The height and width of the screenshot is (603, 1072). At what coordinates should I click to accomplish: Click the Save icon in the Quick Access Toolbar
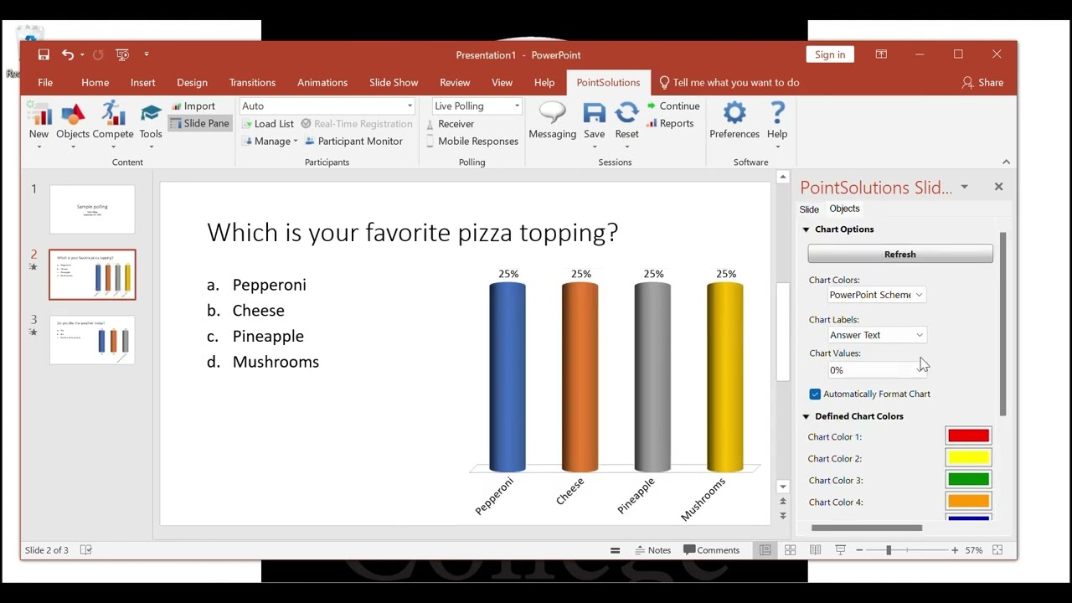tap(44, 54)
